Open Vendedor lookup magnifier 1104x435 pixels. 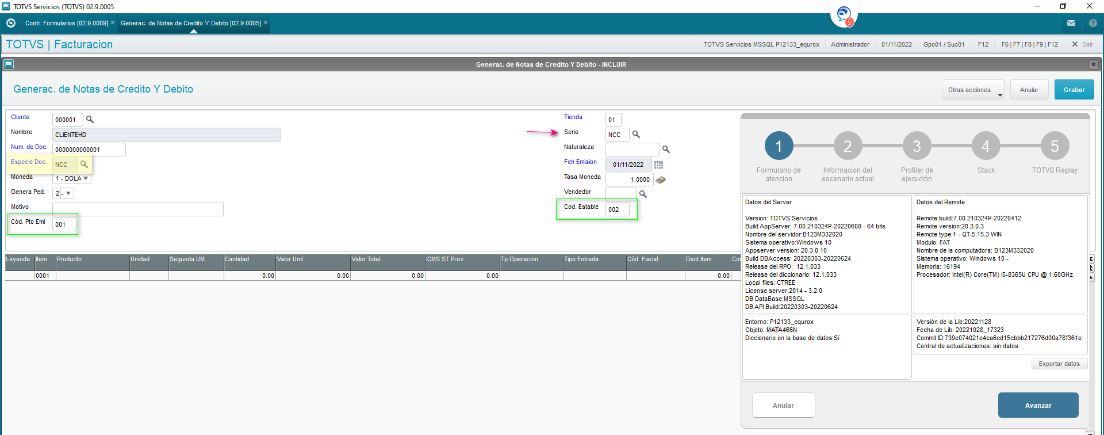pyautogui.click(x=643, y=194)
